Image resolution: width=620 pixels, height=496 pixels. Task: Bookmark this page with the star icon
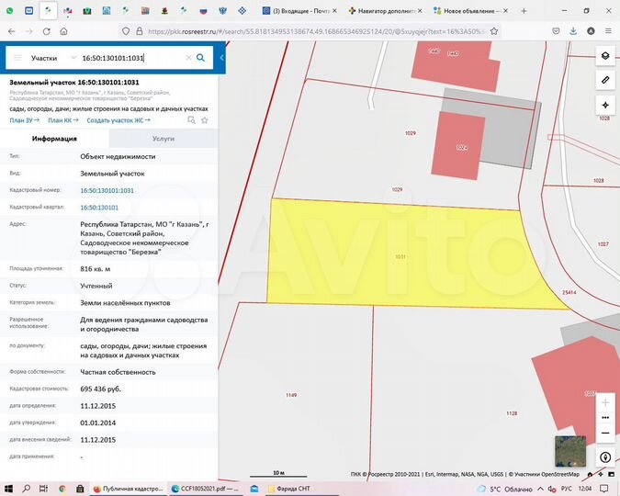point(494,31)
